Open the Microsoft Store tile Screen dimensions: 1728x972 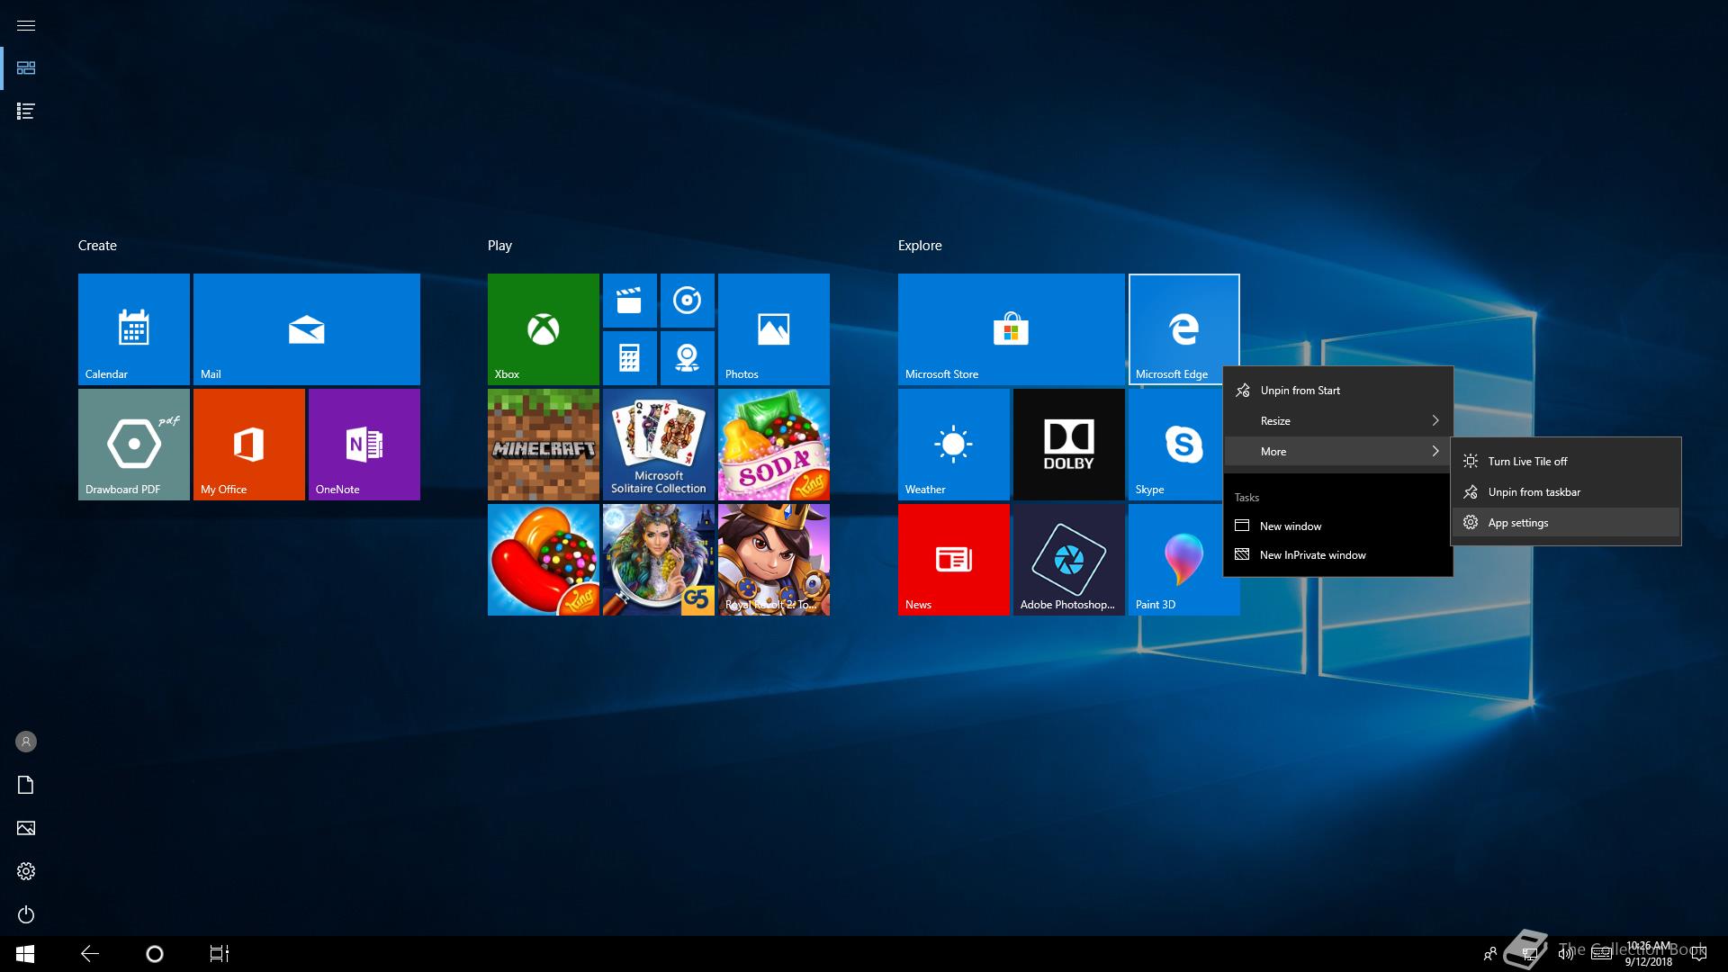click(1012, 329)
